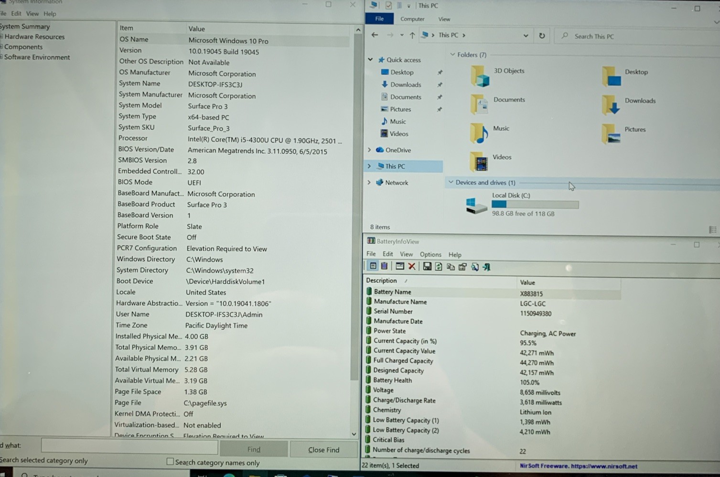Refresh battery data with the green arrows icon

pyautogui.click(x=439, y=267)
